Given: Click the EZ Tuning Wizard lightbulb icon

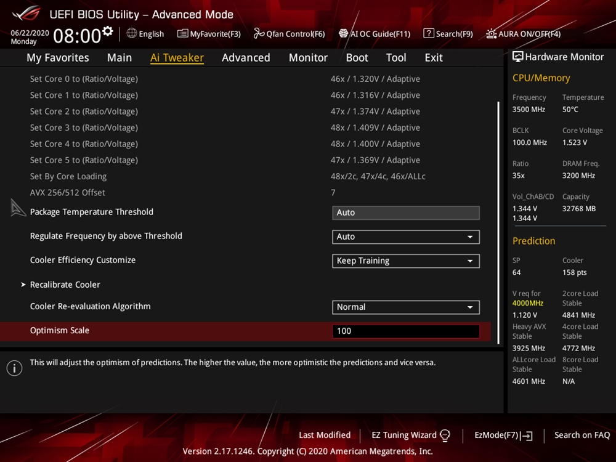Looking at the screenshot, I should coord(445,436).
